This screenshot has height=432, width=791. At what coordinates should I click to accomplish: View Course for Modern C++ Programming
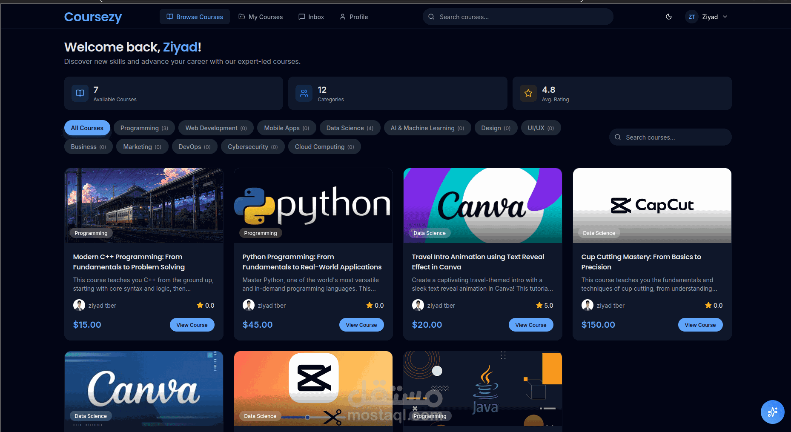point(192,325)
